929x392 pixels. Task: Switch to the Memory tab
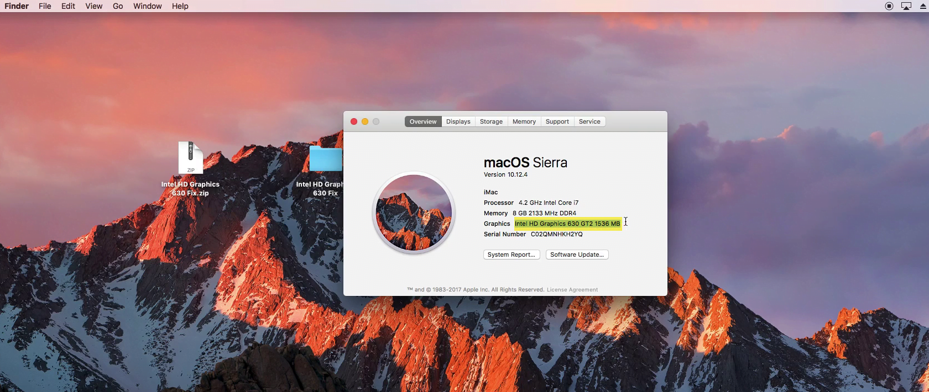(524, 121)
